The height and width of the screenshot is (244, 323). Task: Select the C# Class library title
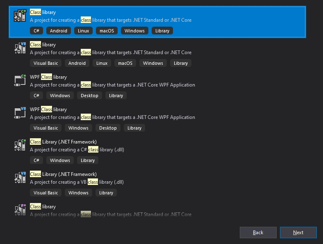(43, 12)
